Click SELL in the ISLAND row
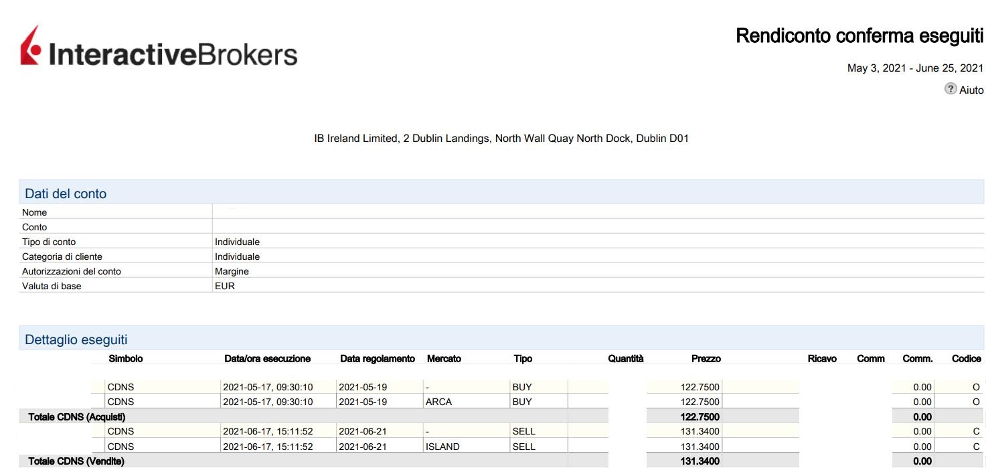 (524, 447)
